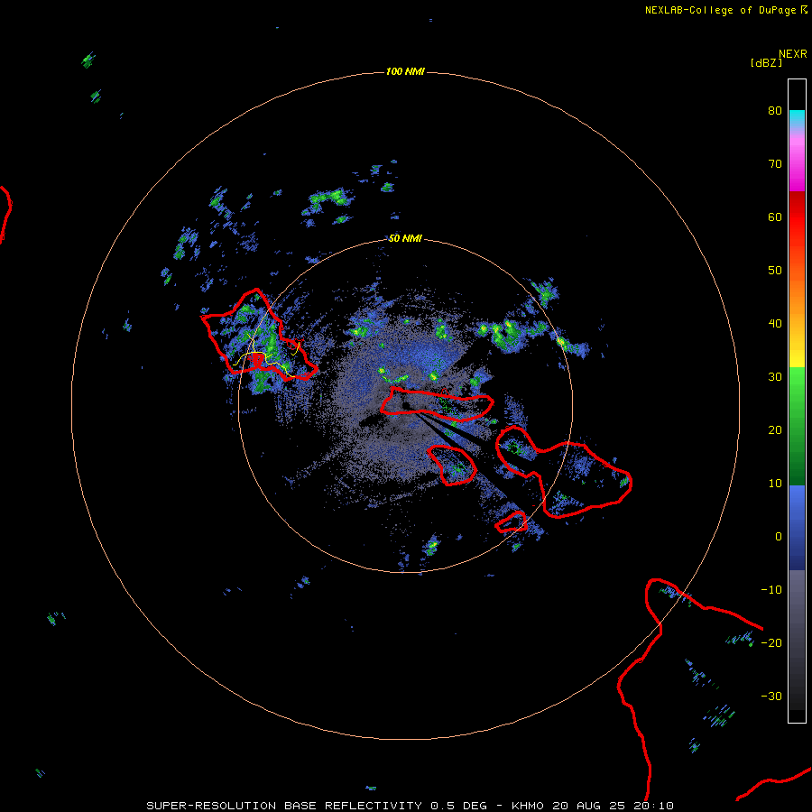This screenshot has width=812, height=812.
Task: Click the 80 dBZ scale value
Action: (775, 110)
